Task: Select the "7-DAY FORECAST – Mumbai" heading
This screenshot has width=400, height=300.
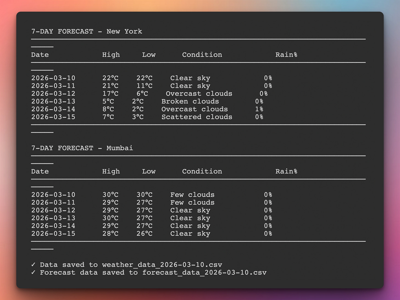Action: point(82,148)
